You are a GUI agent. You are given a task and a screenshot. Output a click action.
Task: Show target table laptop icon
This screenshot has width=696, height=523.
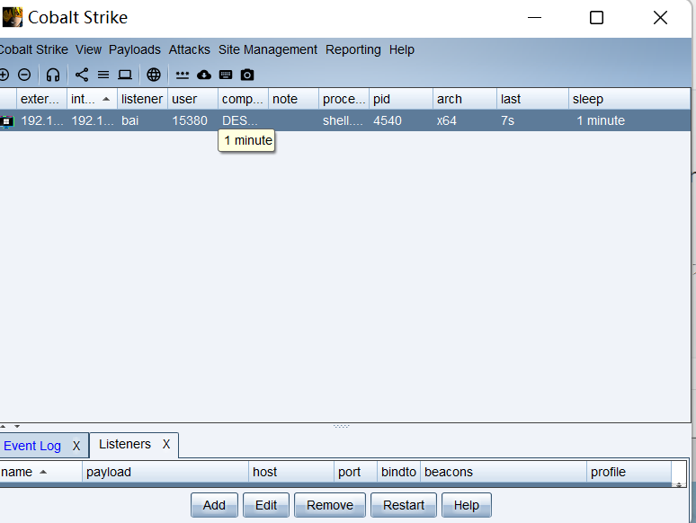coord(125,75)
